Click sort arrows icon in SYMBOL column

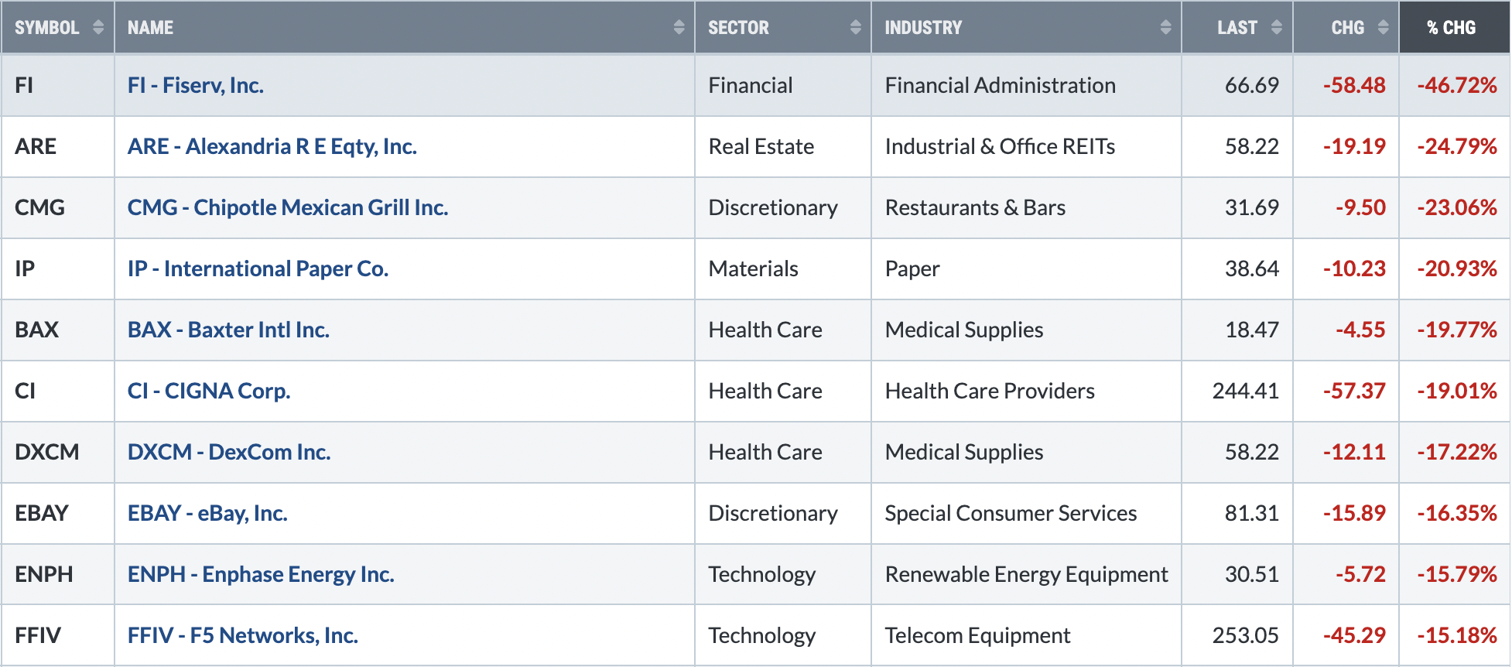point(98,27)
